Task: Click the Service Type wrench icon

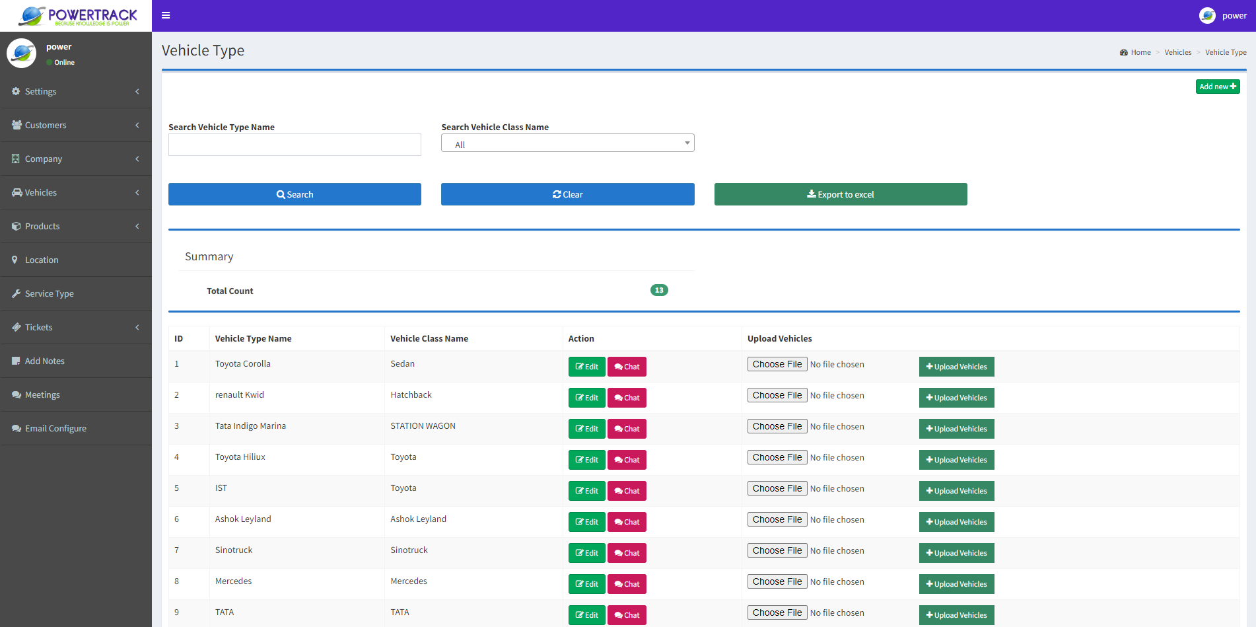Action: (x=16, y=293)
